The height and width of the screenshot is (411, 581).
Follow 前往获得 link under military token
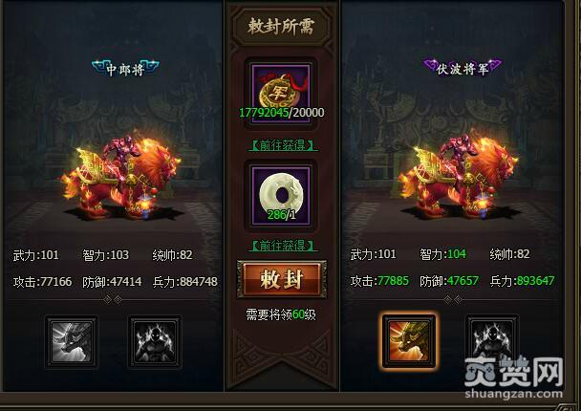pyautogui.click(x=283, y=145)
